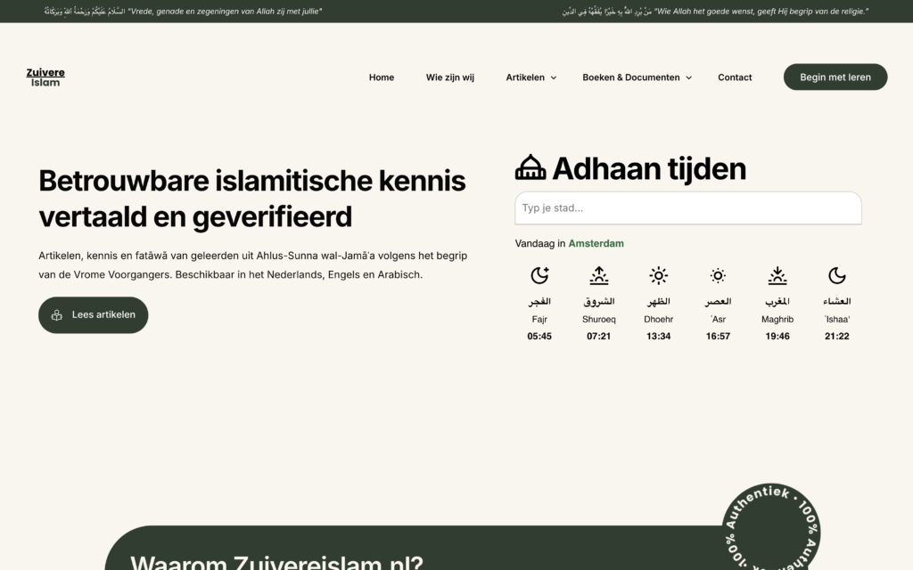Click the Zuivere Islam logo
The width and height of the screenshot is (913, 570).
(x=45, y=77)
